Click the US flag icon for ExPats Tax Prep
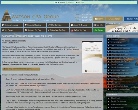 [x=72, y=31]
